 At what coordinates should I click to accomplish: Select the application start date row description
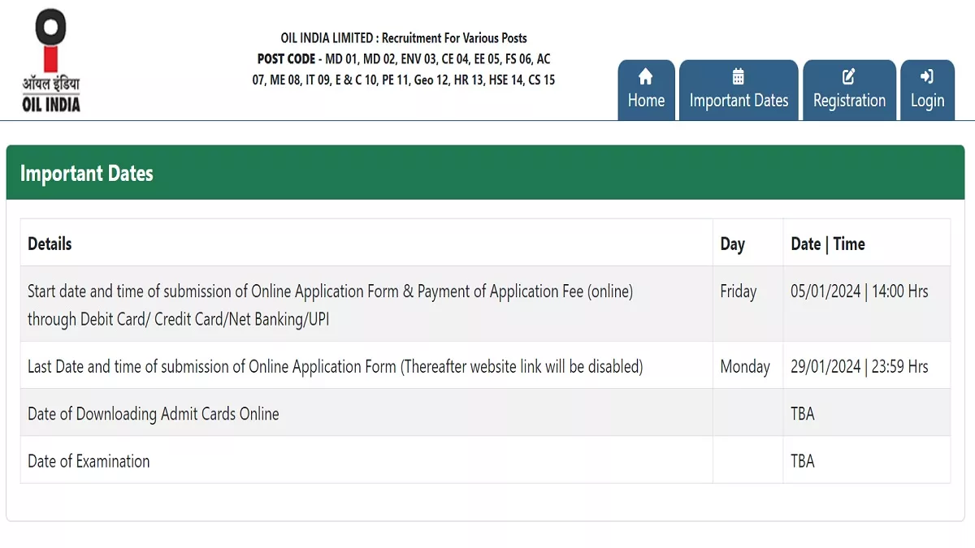tap(330, 304)
